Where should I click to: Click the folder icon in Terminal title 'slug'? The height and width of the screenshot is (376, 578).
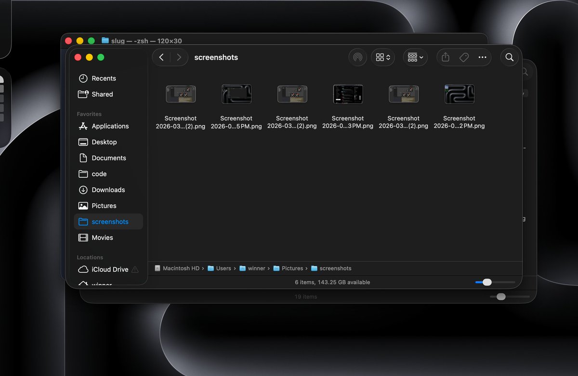[x=105, y=40]
